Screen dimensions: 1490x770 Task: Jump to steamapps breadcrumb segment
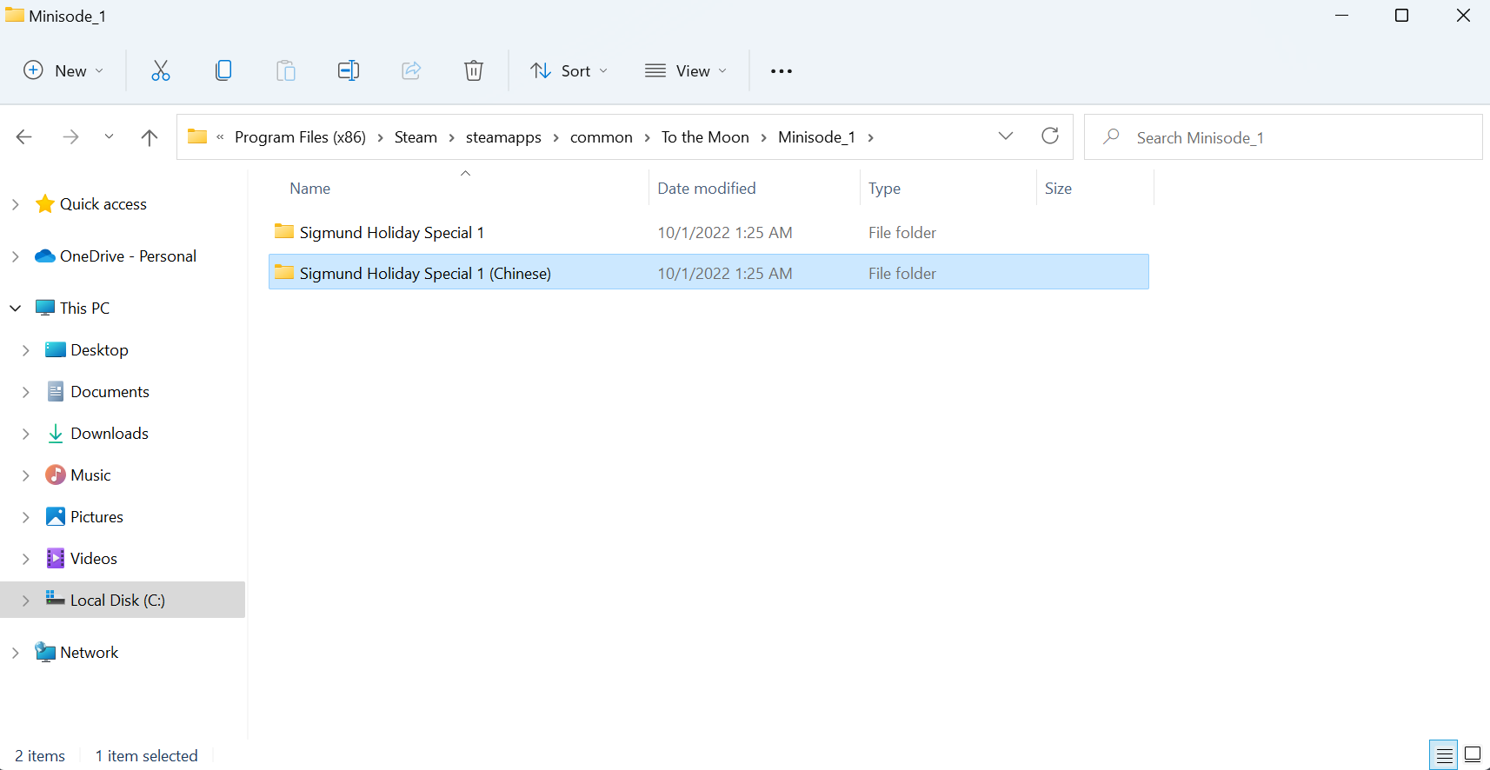coord(503,137)
